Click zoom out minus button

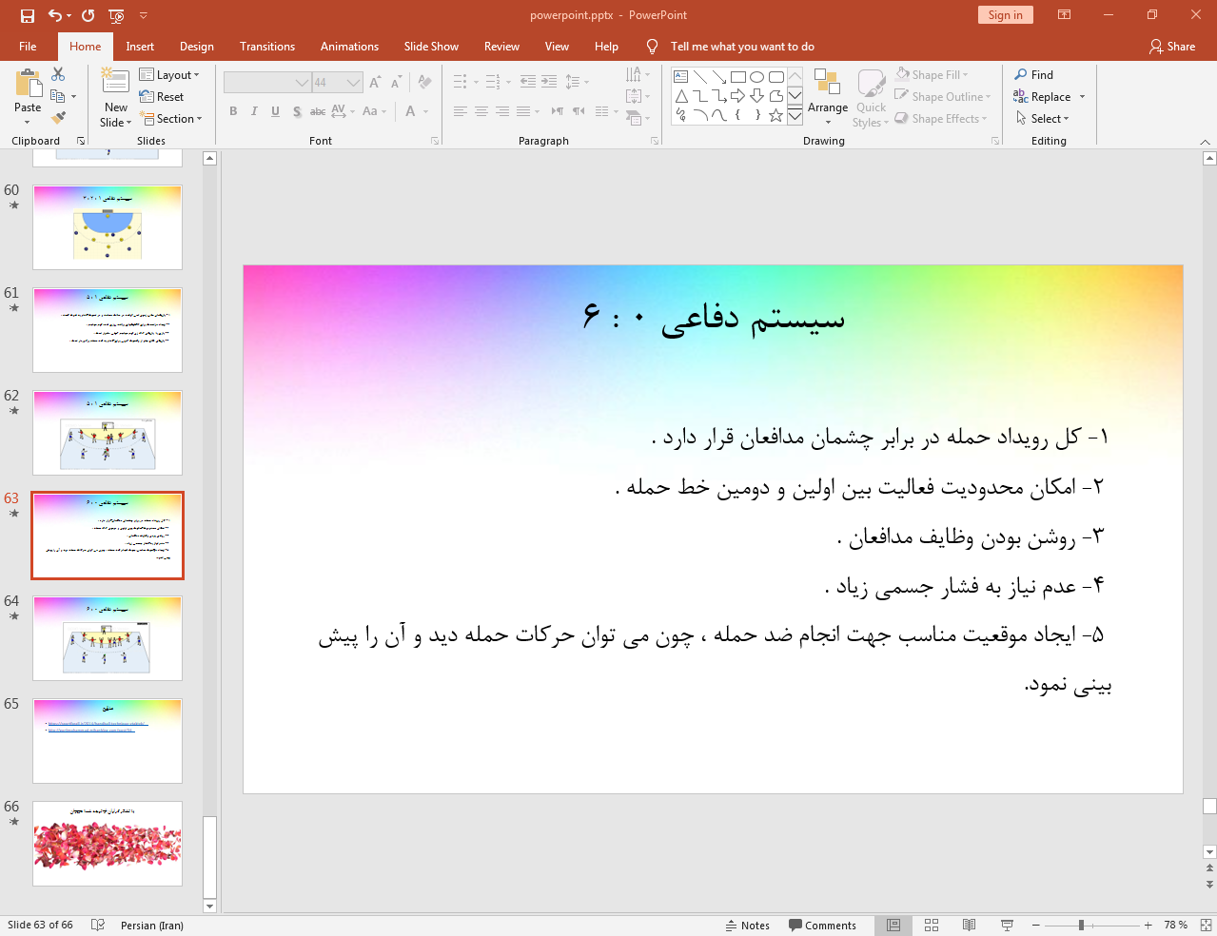[1035, 925]
